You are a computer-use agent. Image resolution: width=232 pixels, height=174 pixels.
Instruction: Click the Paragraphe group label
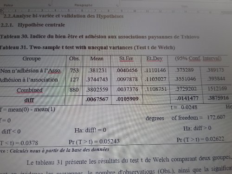click(84, 5)
